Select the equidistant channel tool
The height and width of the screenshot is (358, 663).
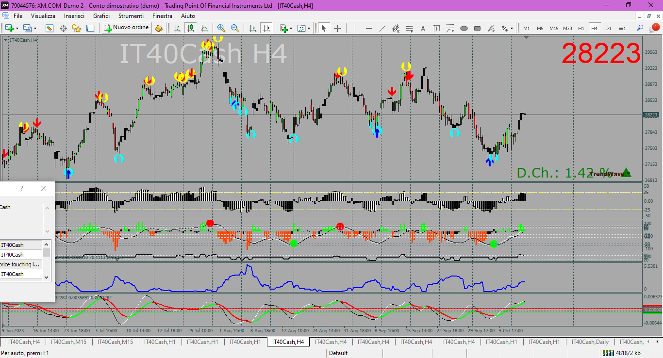(396, 28)
